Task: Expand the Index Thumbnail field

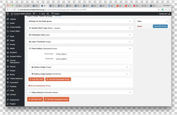Action: point(130,42)
